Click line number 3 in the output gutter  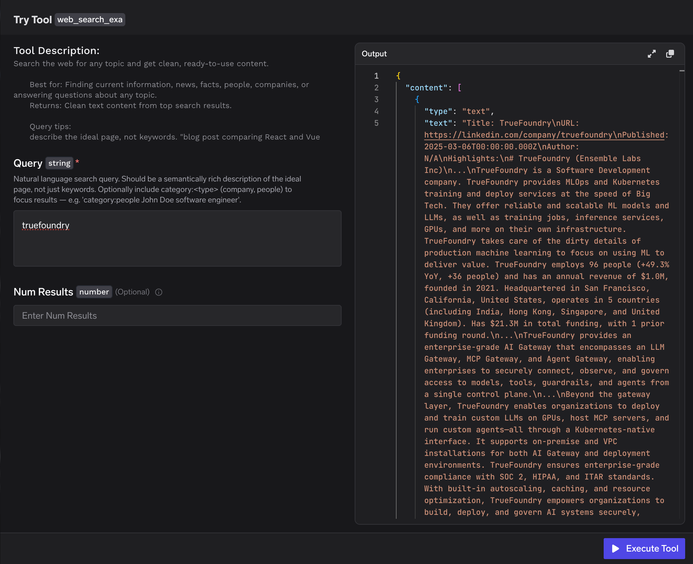point(376,100)
